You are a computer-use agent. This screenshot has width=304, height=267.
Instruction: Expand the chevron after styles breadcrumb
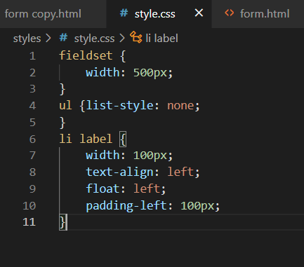(x=48, y=38)
